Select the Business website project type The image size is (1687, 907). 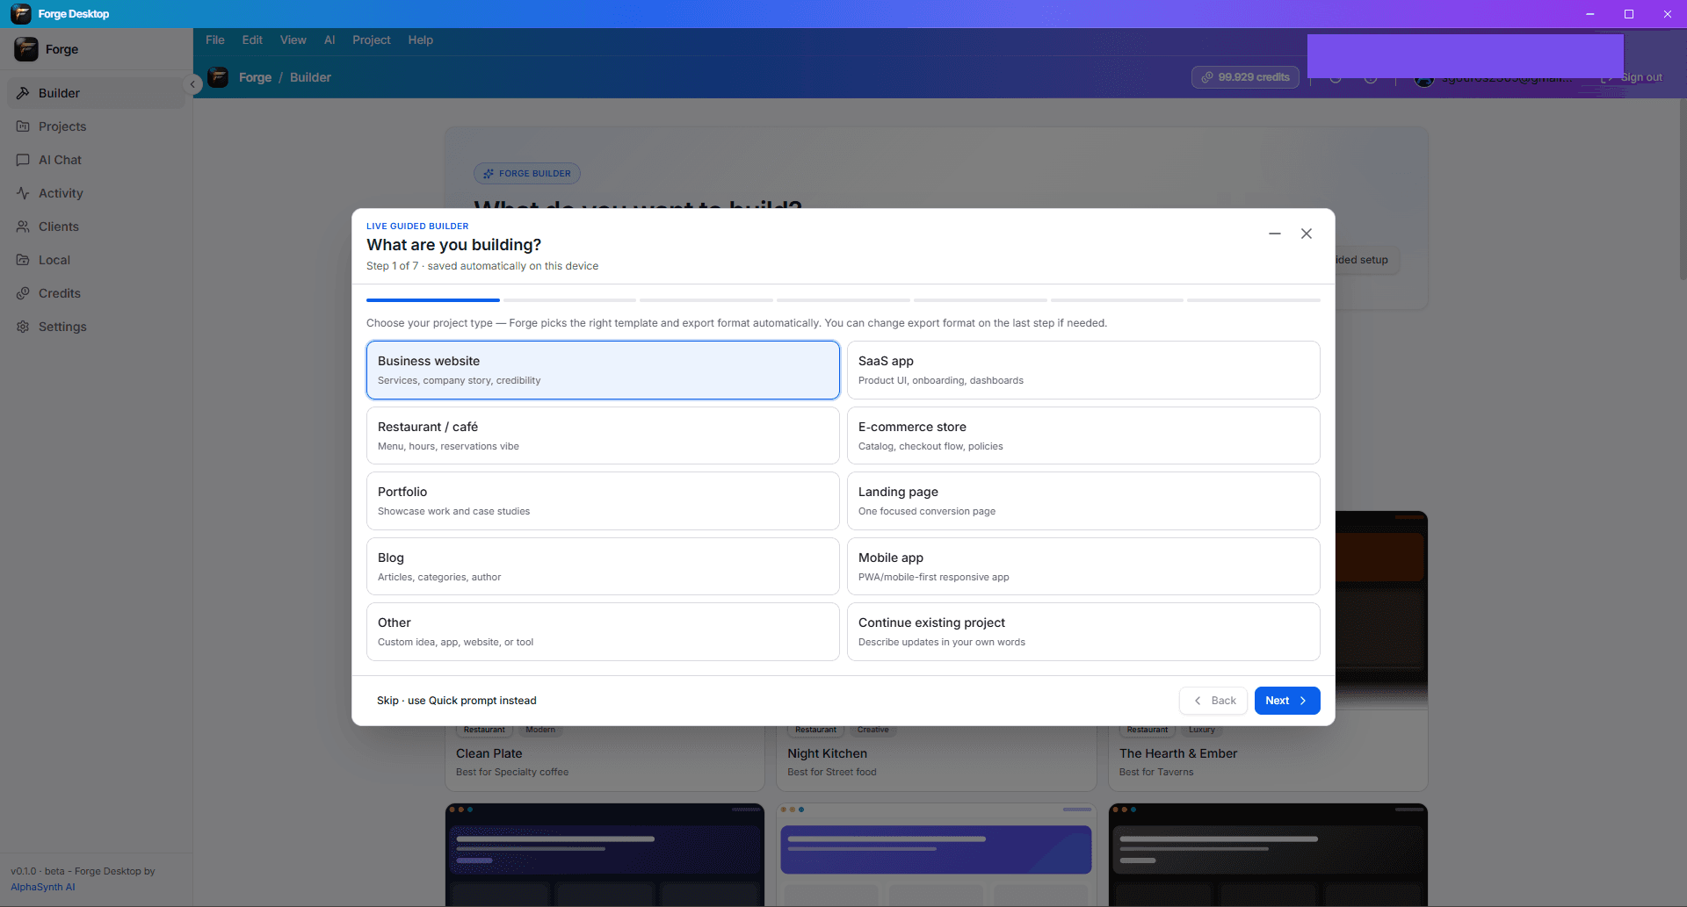[603, 370]
